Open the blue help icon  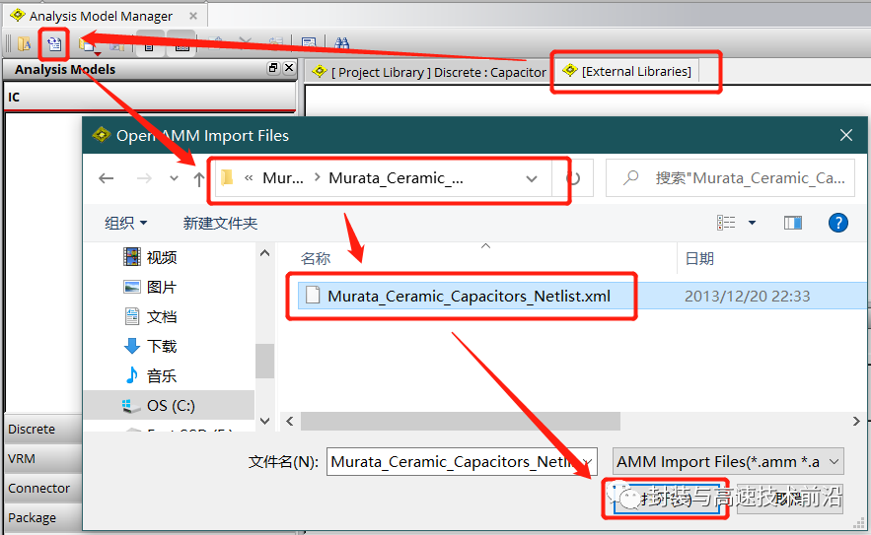click(x=838, y=223)
